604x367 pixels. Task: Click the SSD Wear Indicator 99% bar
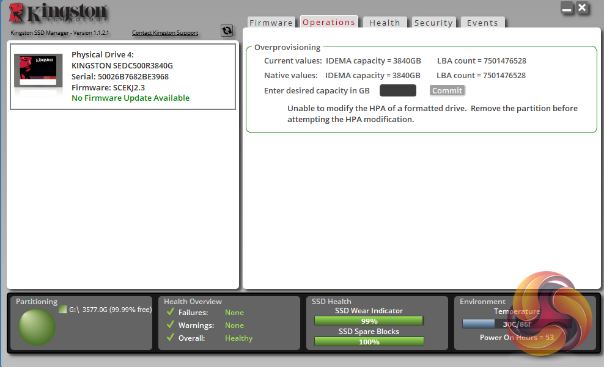369,321
